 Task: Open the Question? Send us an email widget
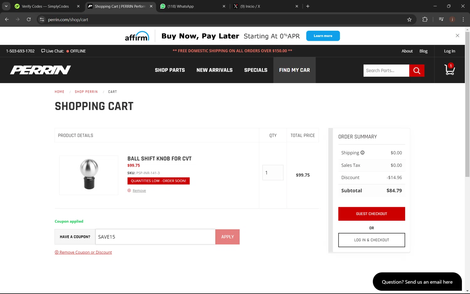(x=417, y=282)
